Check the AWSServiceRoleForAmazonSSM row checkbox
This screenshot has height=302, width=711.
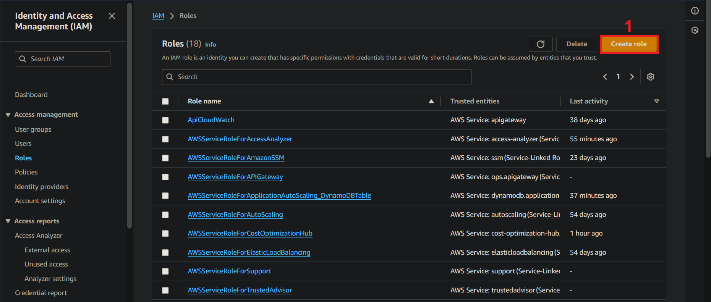click(165, 158)
